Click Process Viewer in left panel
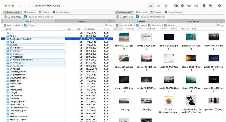Image resolution: width=226 pixels, height=122 pixels. 61,12
